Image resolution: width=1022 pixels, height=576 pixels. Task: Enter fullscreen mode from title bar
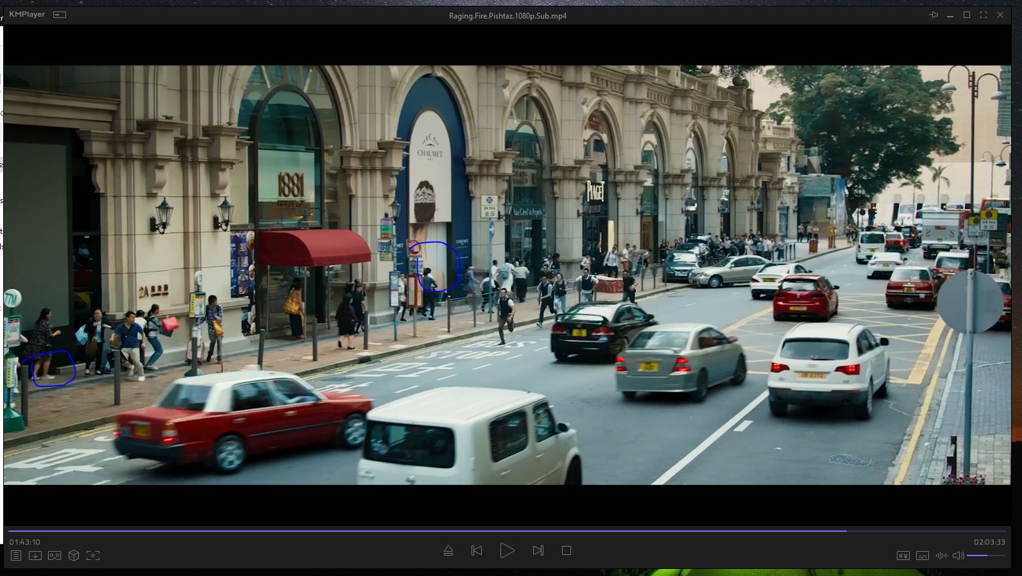click(x=983, y=15)
